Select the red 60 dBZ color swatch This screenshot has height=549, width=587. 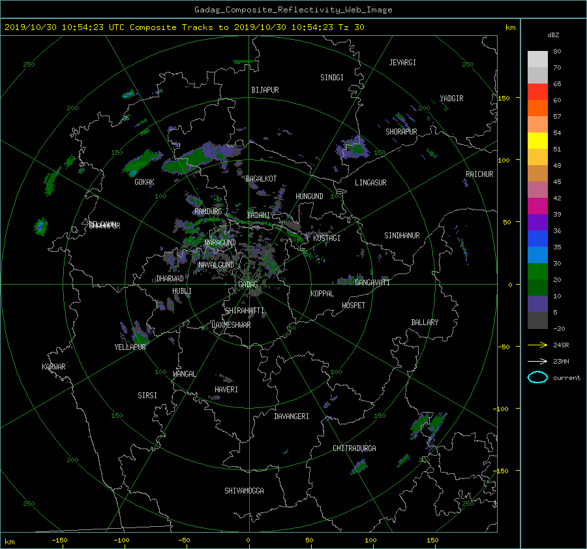pos(537,92)
